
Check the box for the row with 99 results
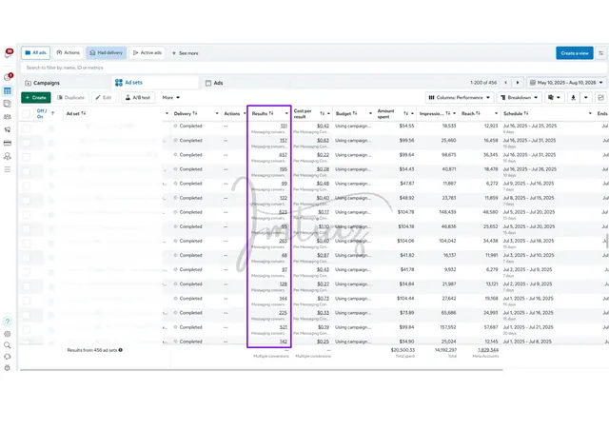26,186
